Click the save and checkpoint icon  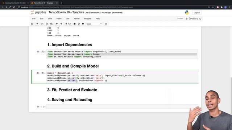pos(32,24)
